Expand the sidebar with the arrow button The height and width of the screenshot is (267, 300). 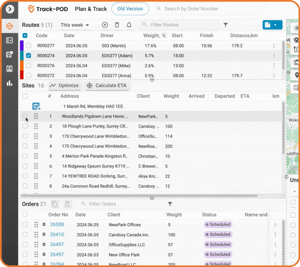pos(10,9)
